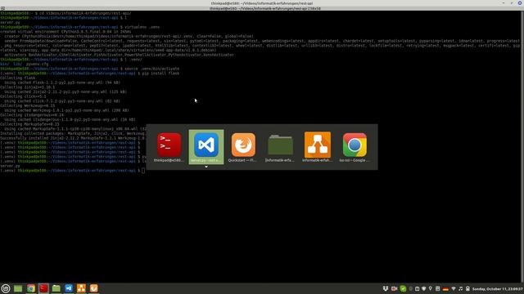This screenshot has width=524, height=294.
Task: Click the location pin tray icon
Action: pos(431,288)
